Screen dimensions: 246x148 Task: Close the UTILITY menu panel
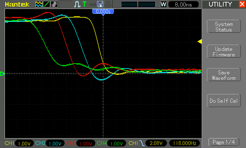(x=242, y=4)
